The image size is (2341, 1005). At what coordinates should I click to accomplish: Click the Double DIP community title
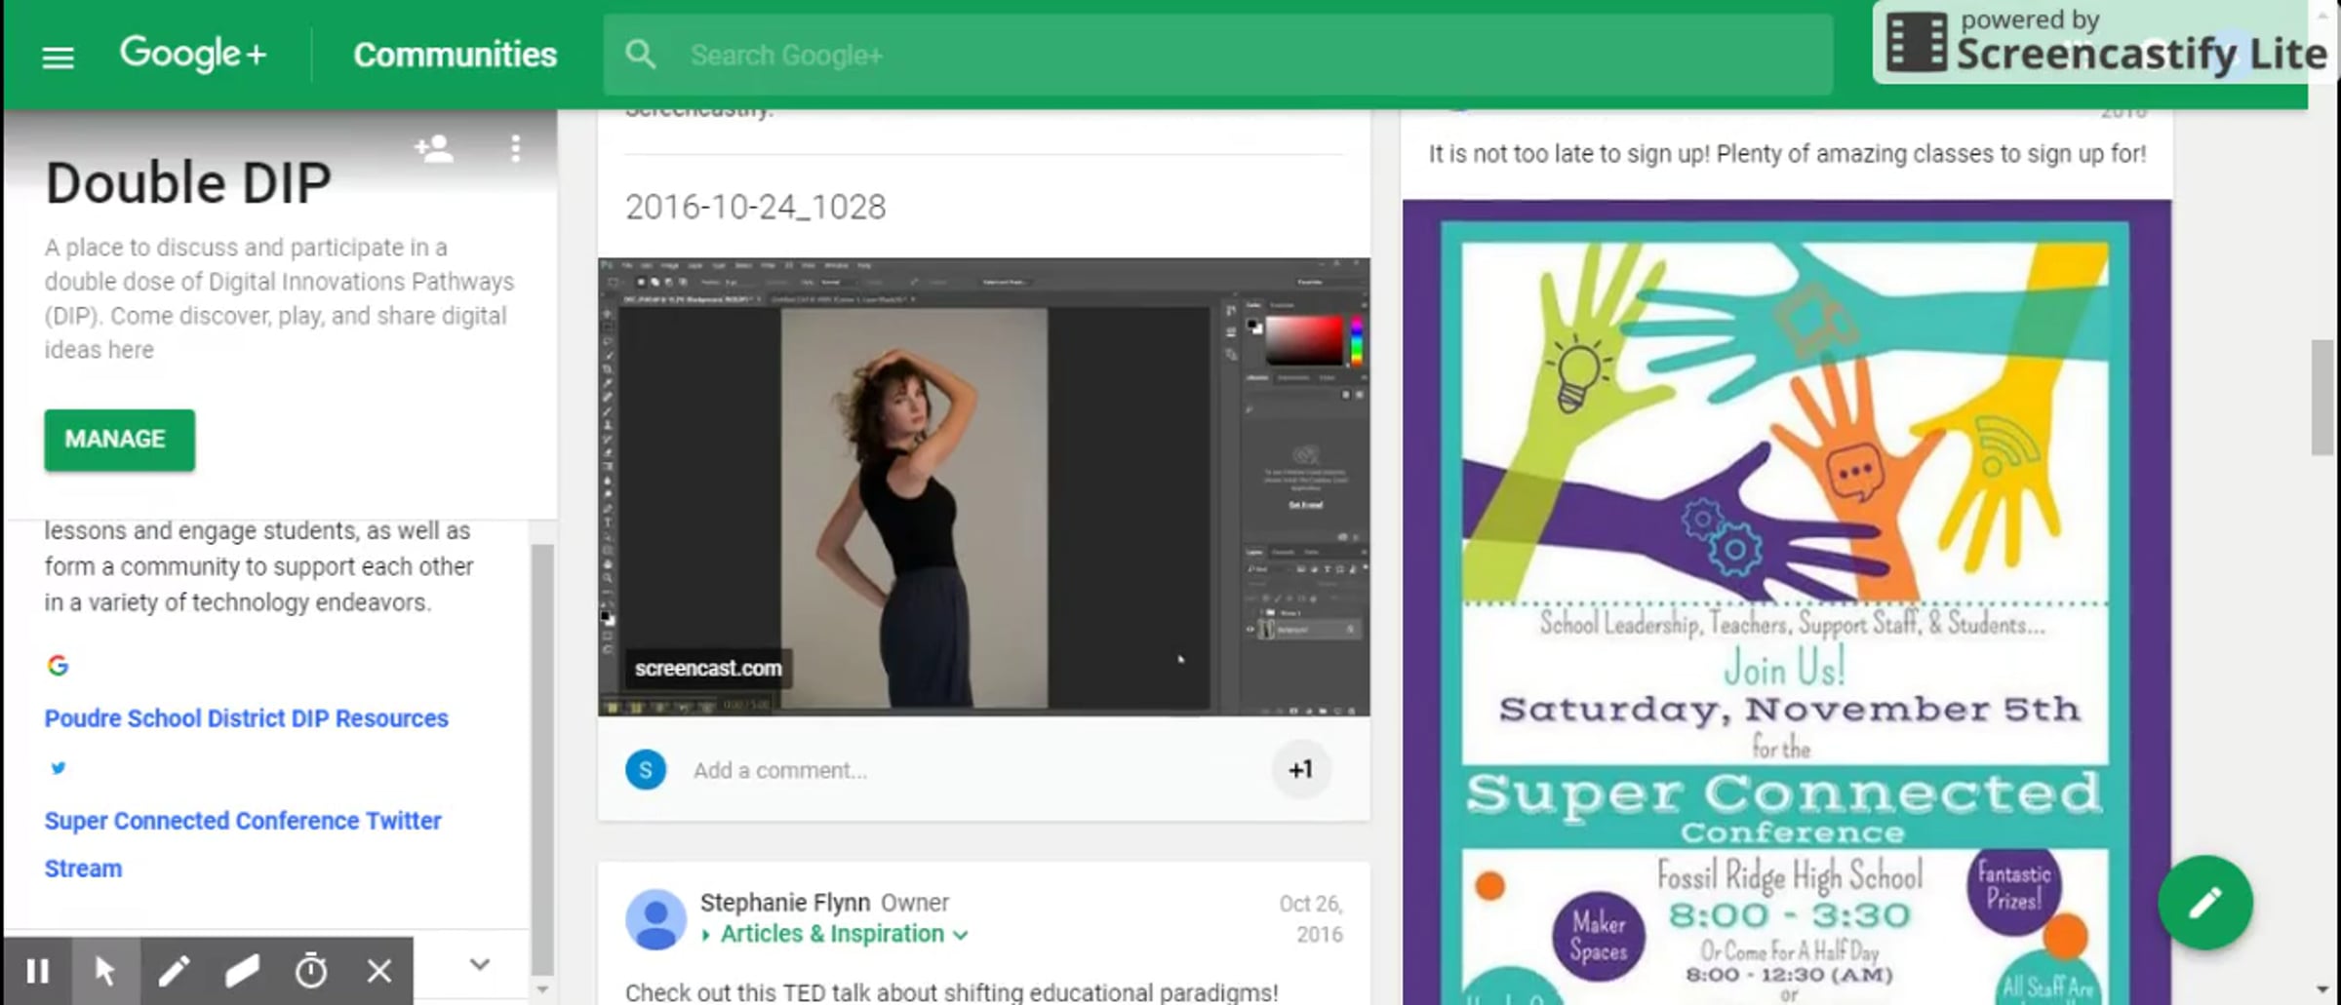click(x=188, y=183)
